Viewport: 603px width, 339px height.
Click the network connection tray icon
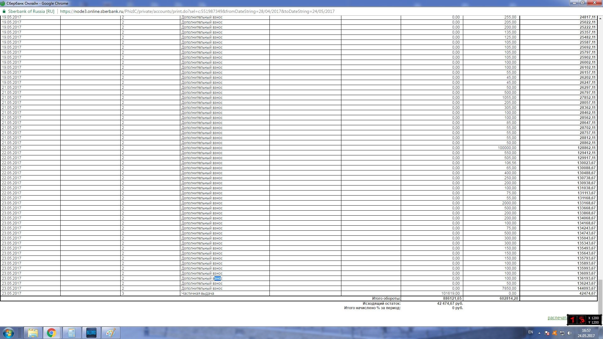point(562,333)
